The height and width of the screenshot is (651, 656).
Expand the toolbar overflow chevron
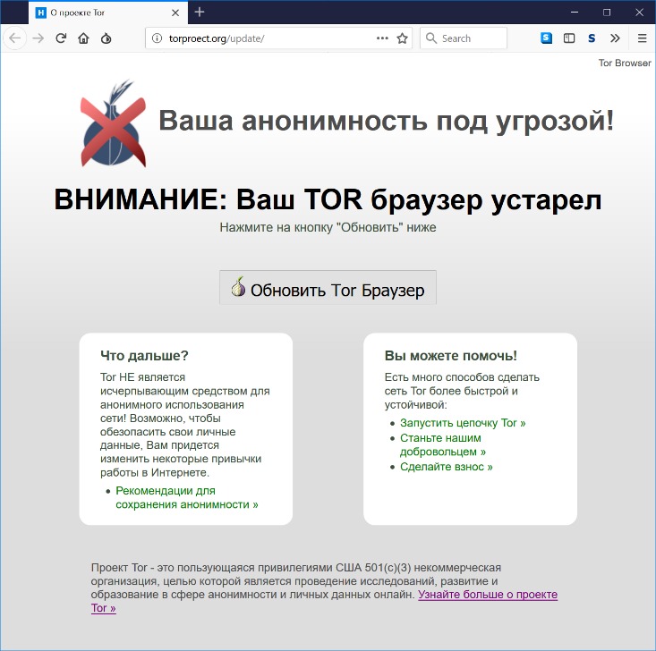615,38
